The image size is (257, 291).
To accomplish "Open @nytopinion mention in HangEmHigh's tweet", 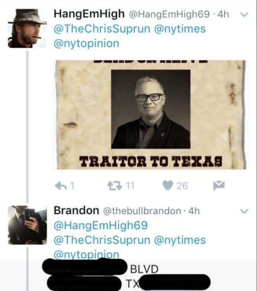I will [x=86, y=44].
